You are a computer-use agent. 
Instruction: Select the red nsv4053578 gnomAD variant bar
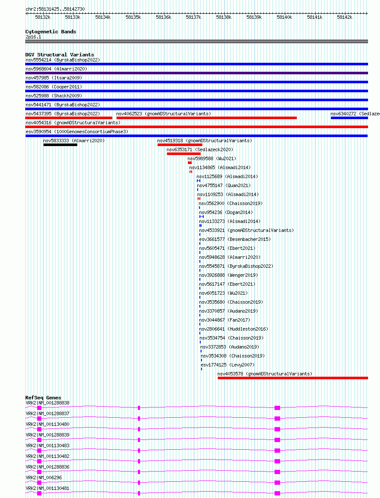coord(293,378)
